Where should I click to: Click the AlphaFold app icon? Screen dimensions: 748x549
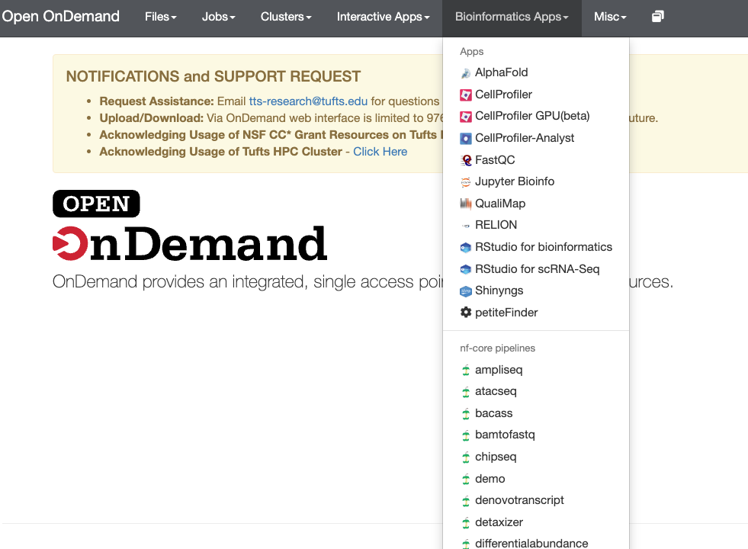coord(466,73)
